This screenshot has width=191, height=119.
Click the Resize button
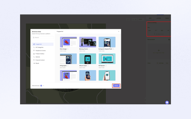pos(116,86)
